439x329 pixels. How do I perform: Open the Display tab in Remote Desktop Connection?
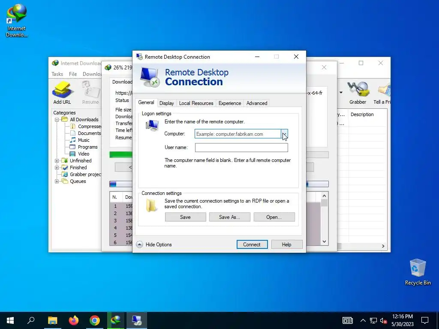tap(167, 103)
